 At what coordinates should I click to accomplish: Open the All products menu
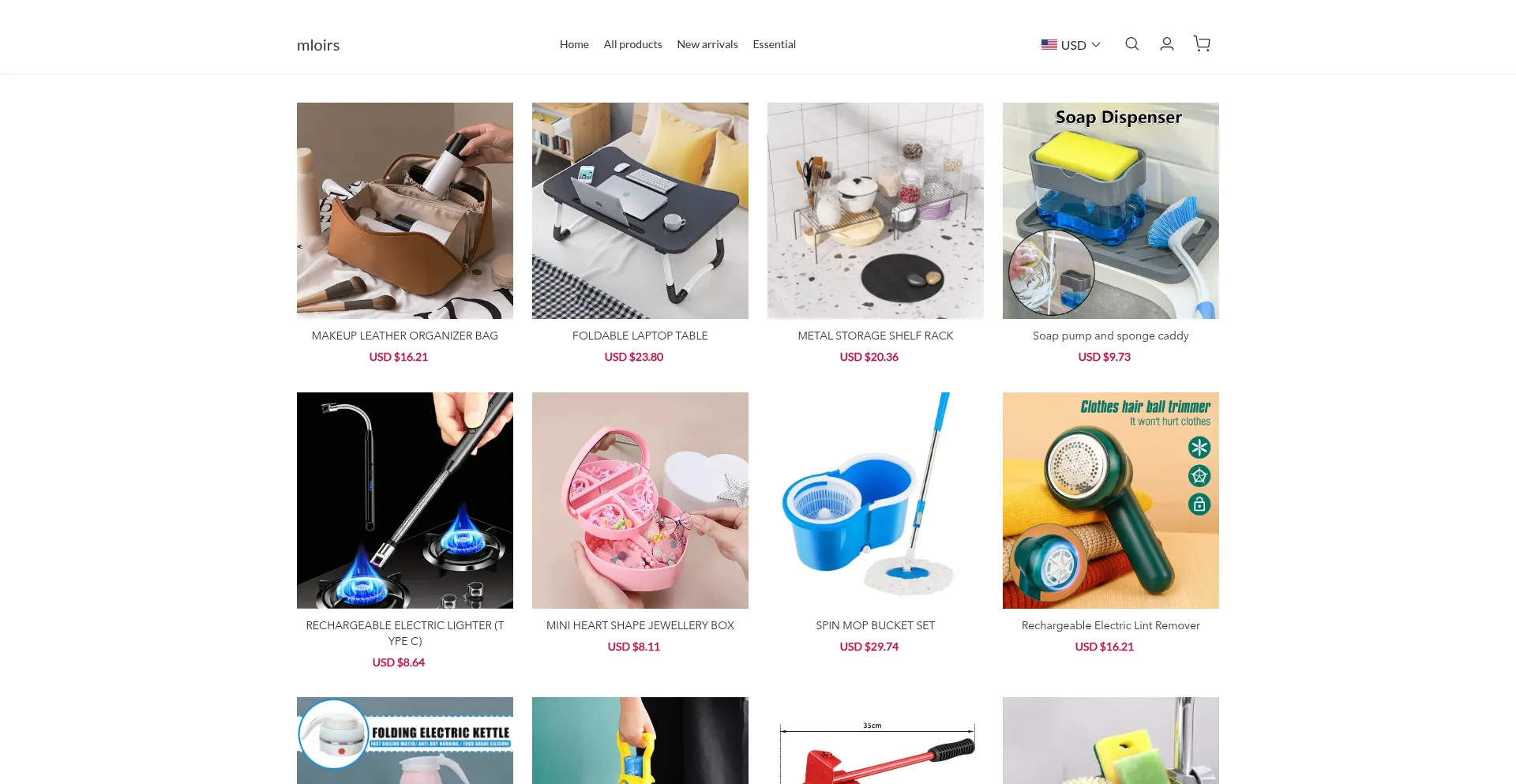632,44
